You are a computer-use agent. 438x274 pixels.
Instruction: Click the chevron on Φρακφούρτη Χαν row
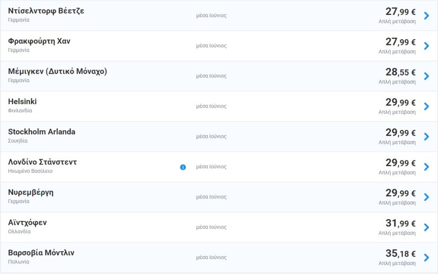click(x=426, y=46)
